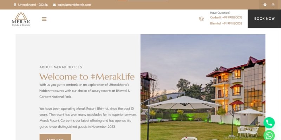Click the Have Question? label

click(220, 13)
